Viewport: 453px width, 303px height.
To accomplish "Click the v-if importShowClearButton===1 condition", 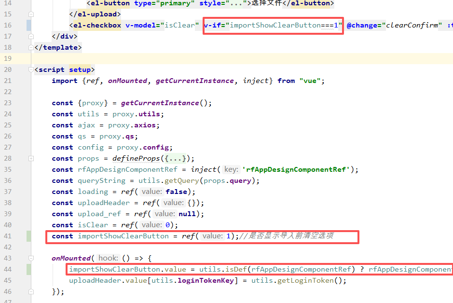I will pyautogui.click(x=273, y=26).
